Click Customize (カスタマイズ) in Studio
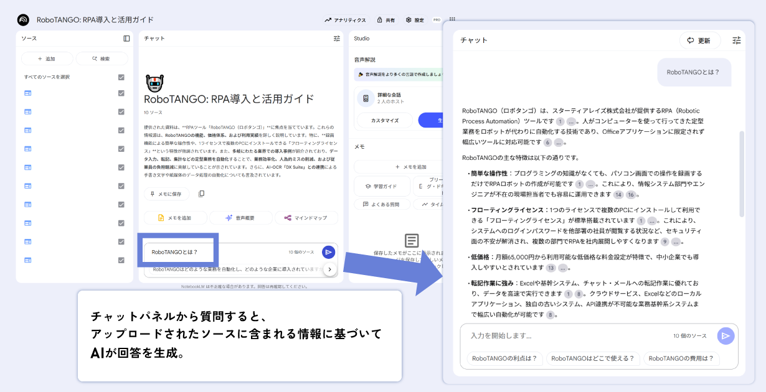Screen dimensions: 766x392 [x=385, y=120]
